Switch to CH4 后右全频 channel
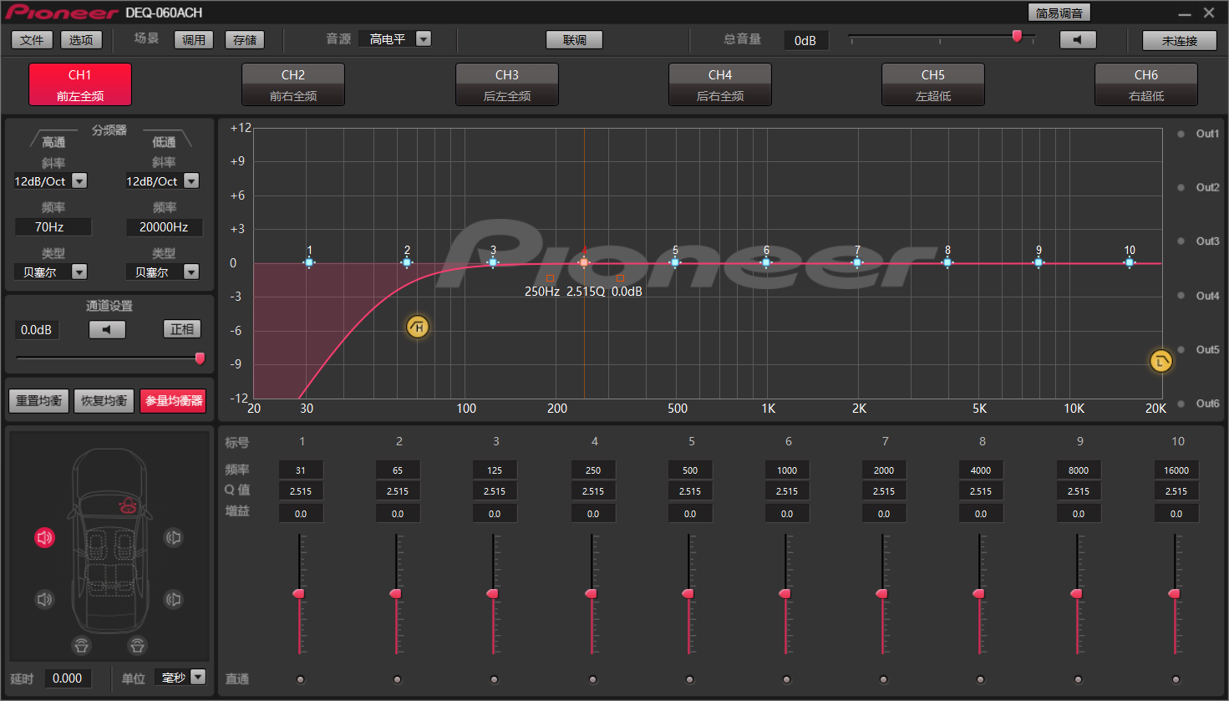Image resolution: width=1229 pixels, height=701 pixels. point(720,84)
